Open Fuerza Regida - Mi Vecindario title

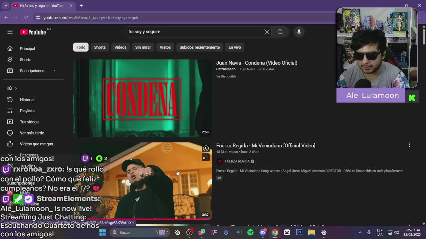click(266, 145)
